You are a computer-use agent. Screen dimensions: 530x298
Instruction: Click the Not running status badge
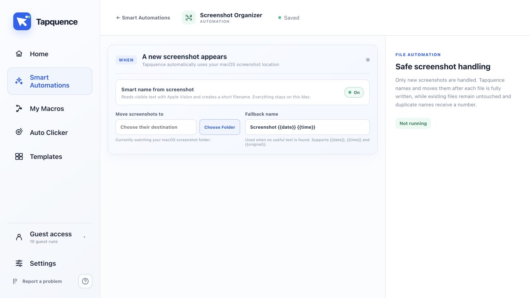tap(413, 123)
